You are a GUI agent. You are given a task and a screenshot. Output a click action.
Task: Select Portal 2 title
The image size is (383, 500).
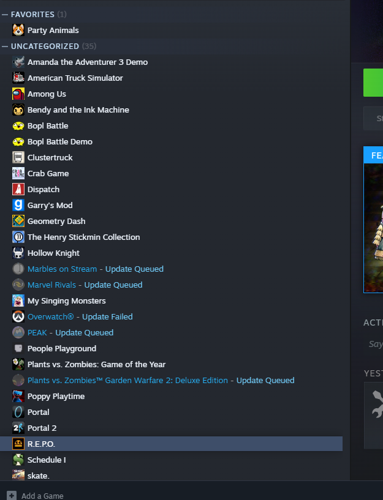pos(42,428)
